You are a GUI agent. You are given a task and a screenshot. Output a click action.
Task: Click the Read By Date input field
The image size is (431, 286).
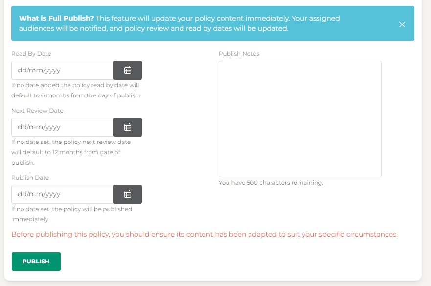[63, 70]
